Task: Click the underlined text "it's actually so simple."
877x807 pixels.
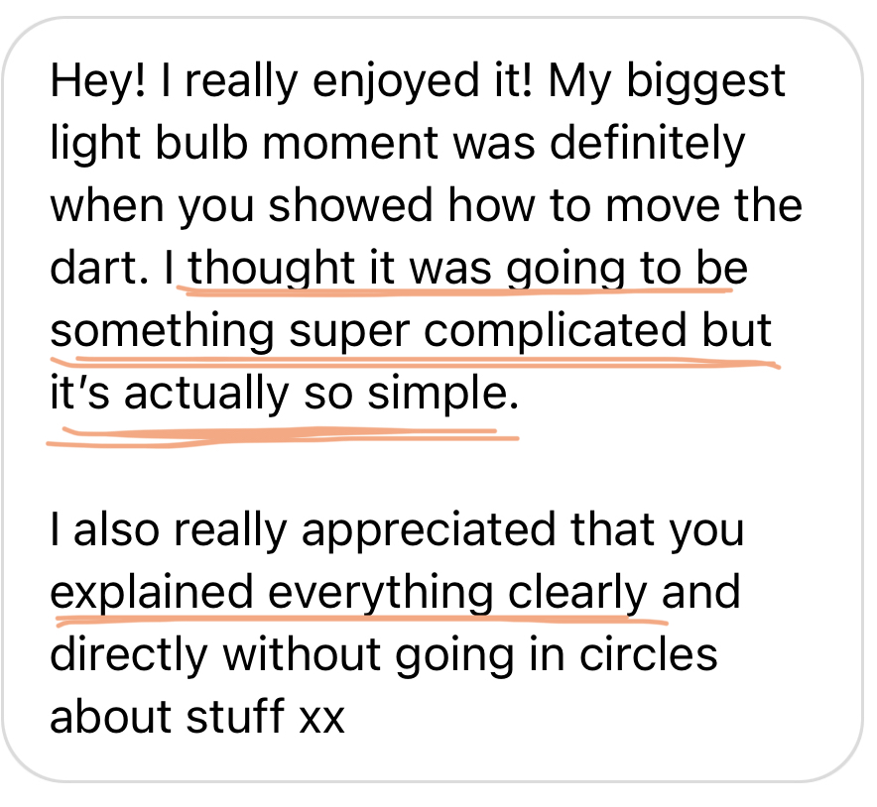Action: tap(284, 393)
